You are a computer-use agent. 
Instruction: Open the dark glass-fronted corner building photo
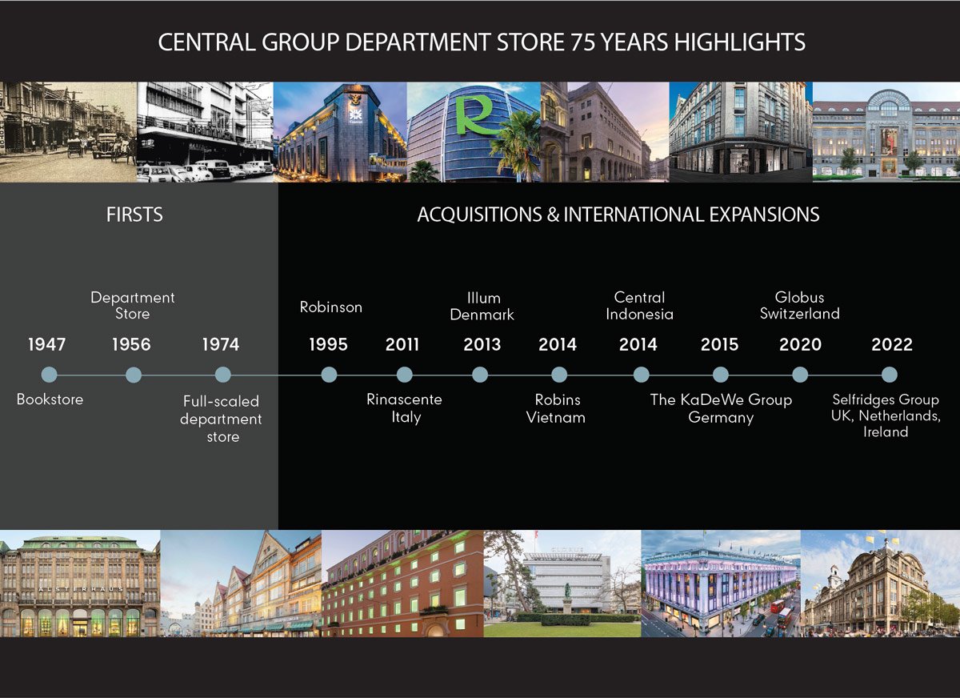[x=741, y=132]
